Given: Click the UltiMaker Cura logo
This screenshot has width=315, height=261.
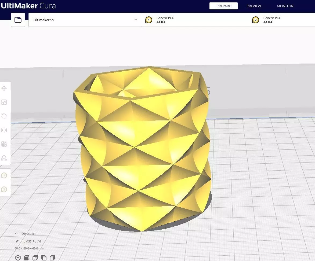Looking at the screenshot, I should coord(28,6).
